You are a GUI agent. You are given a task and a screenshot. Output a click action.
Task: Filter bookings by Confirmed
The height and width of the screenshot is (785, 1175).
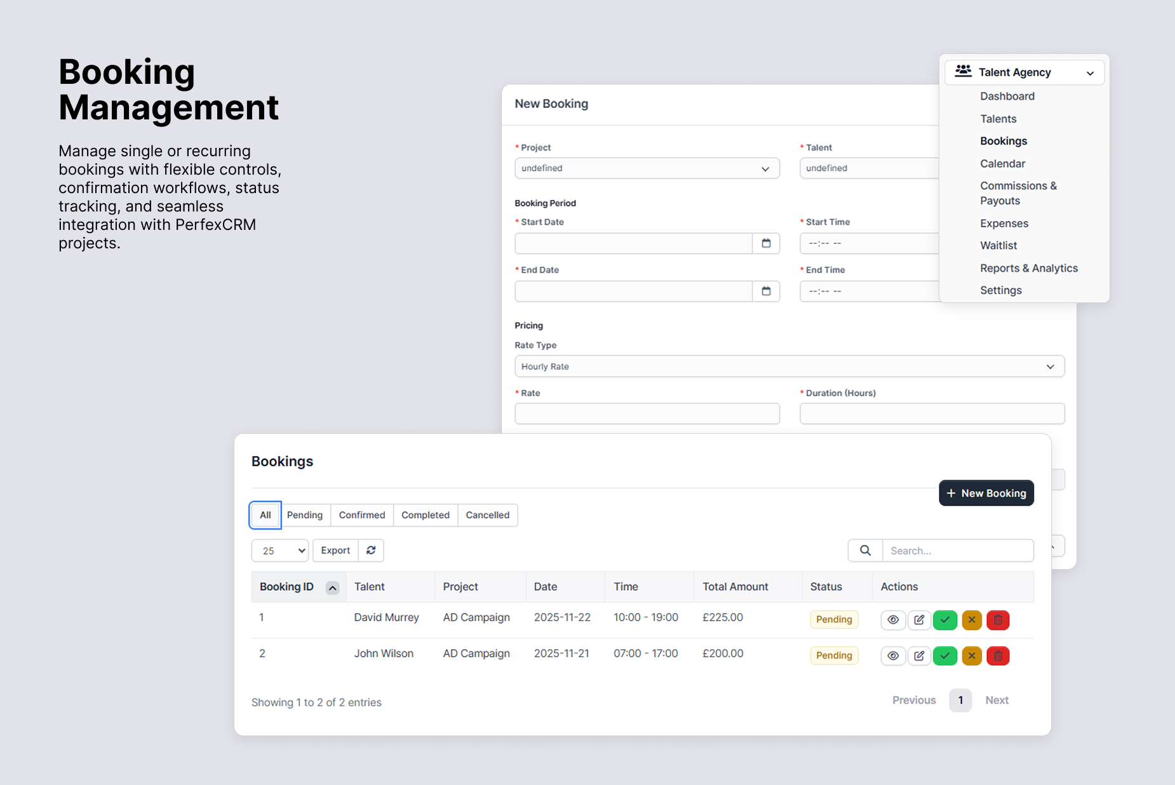(x=362, y=515)
